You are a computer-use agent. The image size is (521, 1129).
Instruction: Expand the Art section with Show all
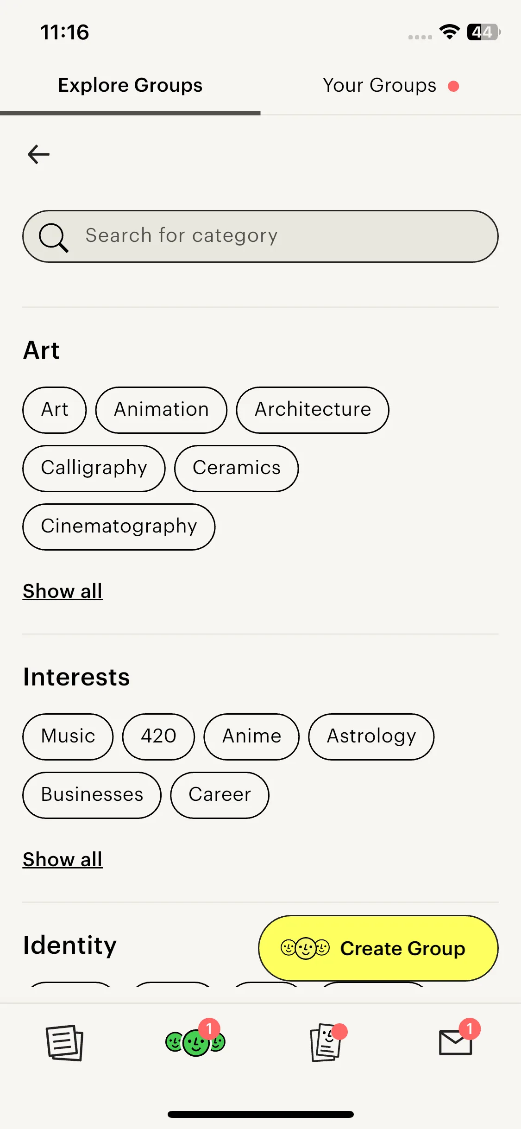pos(63,591)
